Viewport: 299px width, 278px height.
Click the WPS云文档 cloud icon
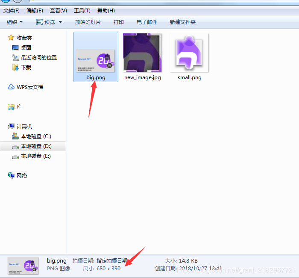pos(11,87)
